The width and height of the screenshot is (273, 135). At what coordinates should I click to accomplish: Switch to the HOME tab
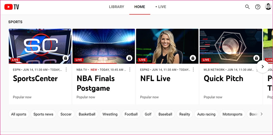140,7
